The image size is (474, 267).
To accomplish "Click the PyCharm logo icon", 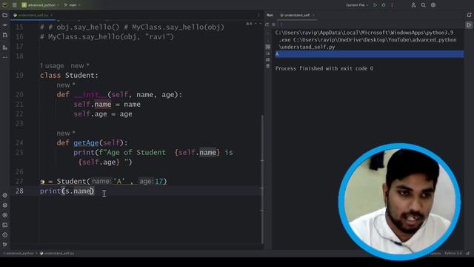I will pos(5,5).
